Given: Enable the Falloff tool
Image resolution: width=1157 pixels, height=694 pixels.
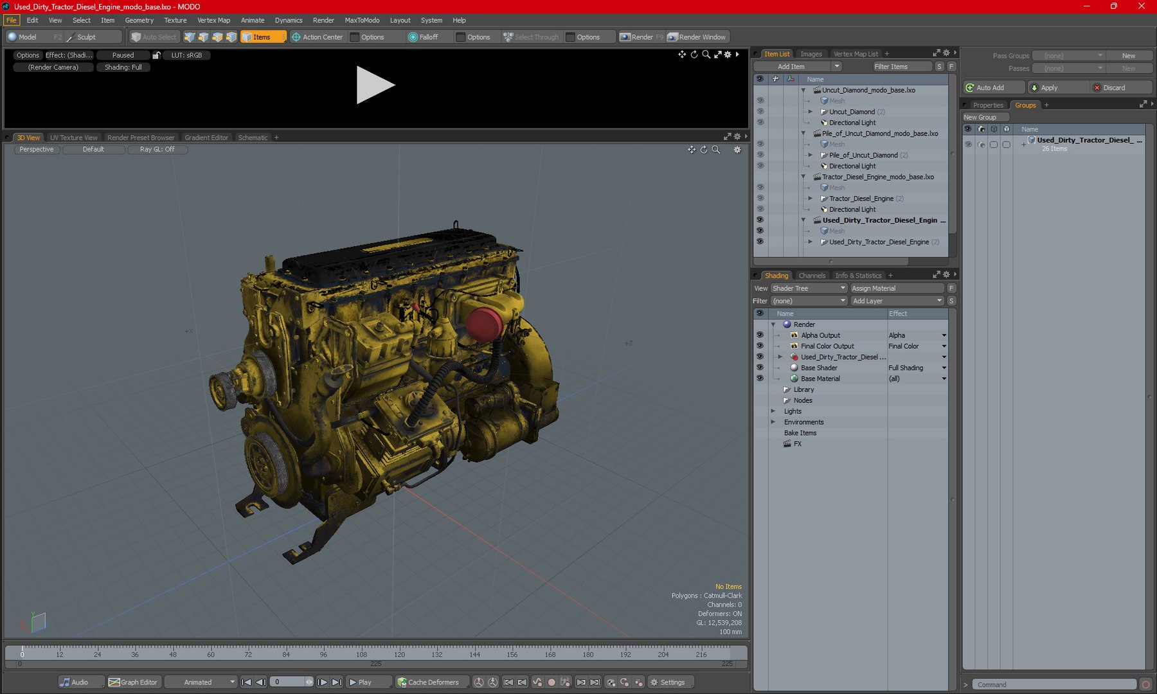Looking at the screenshot, I should (x=423, y=37).
